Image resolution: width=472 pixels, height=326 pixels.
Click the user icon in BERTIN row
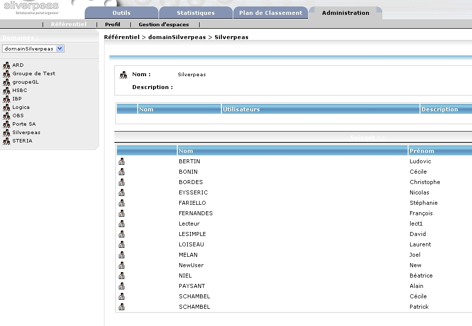coord(122,161)
